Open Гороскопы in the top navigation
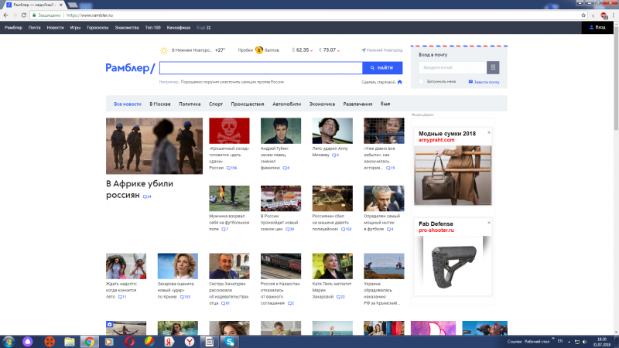619x348 pixels. [x=97, y=28]
